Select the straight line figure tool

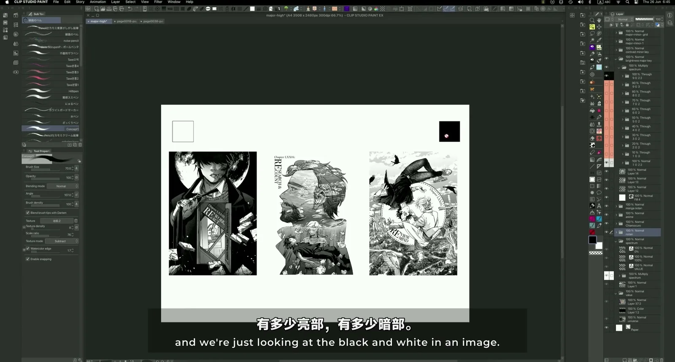pos(592,166)
